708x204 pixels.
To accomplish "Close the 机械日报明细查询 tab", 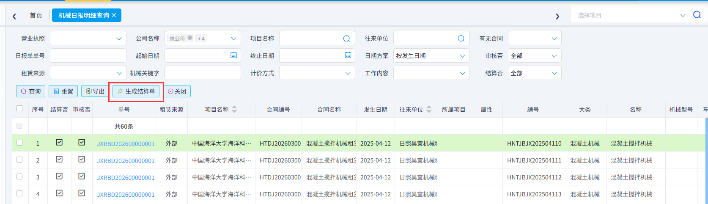I will point(114,15).
